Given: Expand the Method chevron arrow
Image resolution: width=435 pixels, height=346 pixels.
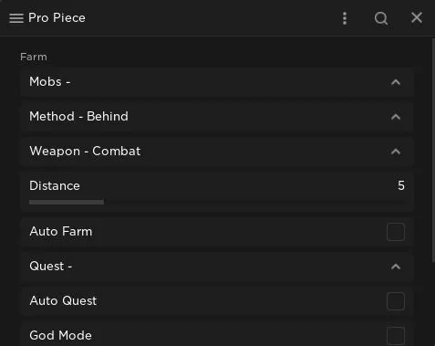Looking at the screenshot, I should point(396,117).
